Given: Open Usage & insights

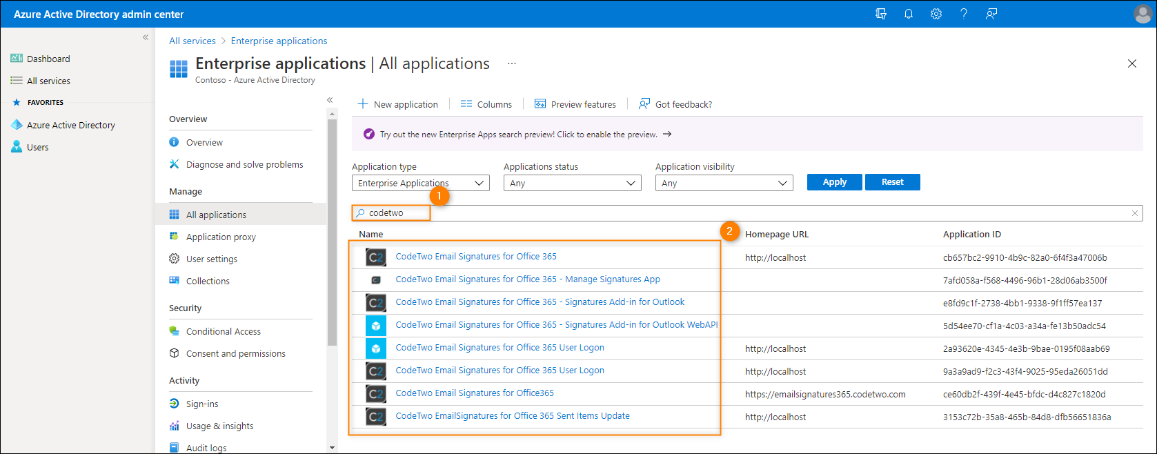Looking at the screenshot, I should click(x=219, y=426).
